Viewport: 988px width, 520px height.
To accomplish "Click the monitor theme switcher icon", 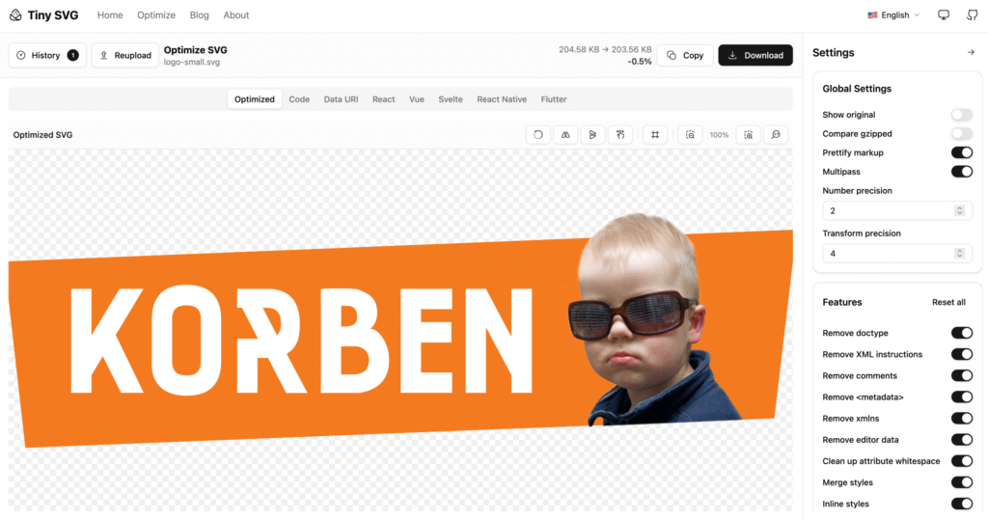I will point(944,15).
